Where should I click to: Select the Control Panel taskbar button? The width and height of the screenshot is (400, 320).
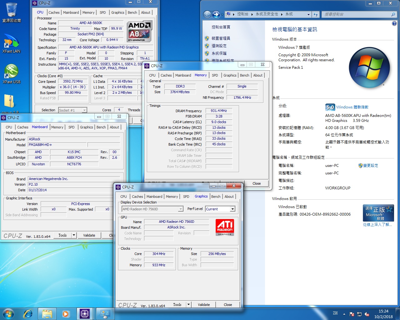click(x=105, y=313)
